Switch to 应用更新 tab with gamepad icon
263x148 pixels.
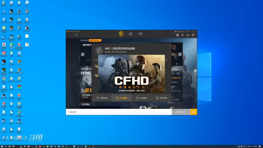coord(141,98)
